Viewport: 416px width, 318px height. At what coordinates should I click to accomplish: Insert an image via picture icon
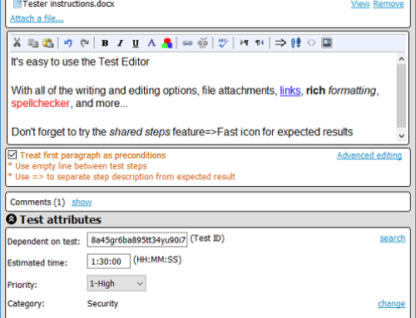point(327,42)
